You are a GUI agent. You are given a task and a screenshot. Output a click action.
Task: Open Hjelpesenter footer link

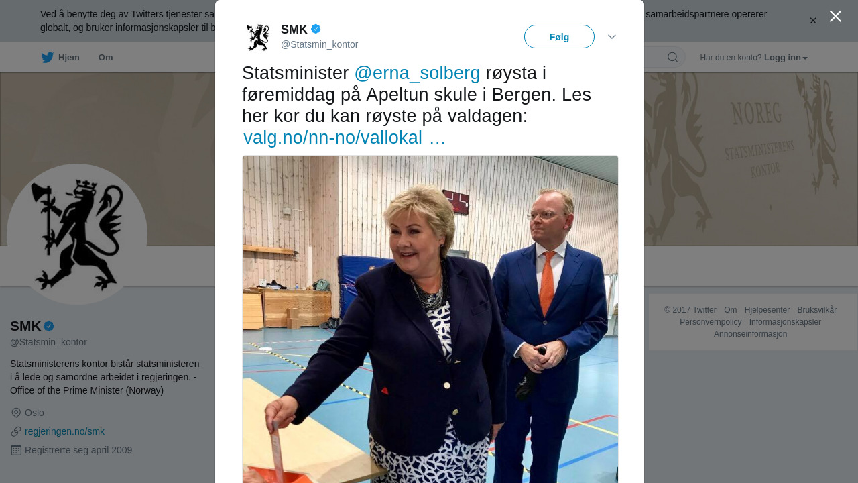tap(767, 310)
